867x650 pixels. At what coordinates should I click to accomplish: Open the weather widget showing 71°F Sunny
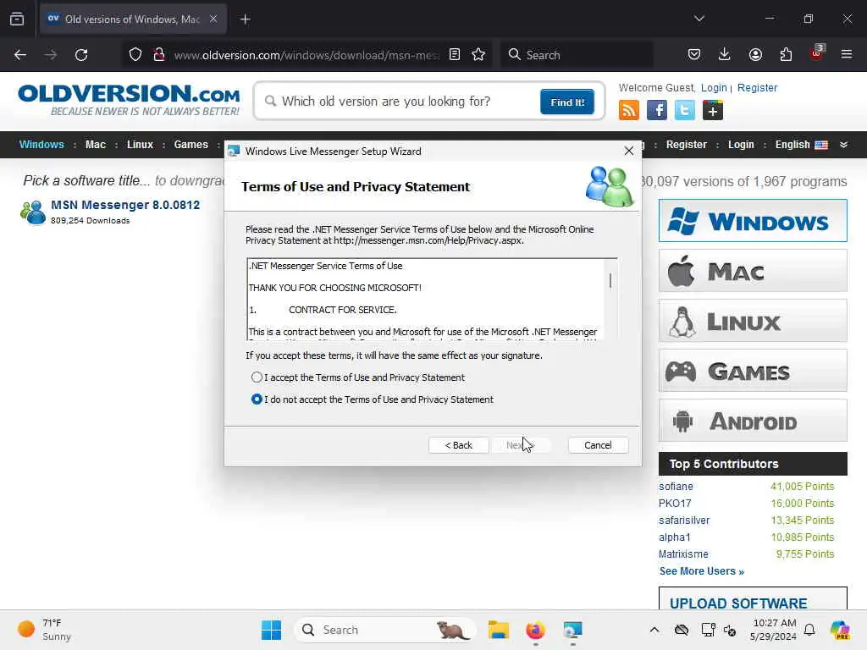coord(44,630)
